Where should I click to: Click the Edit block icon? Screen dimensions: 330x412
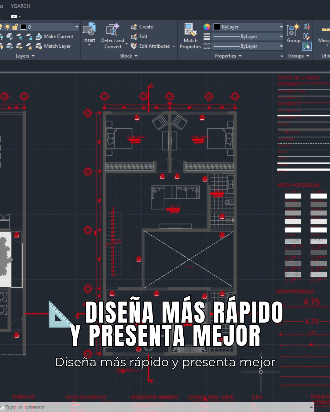tap(134, 37)
